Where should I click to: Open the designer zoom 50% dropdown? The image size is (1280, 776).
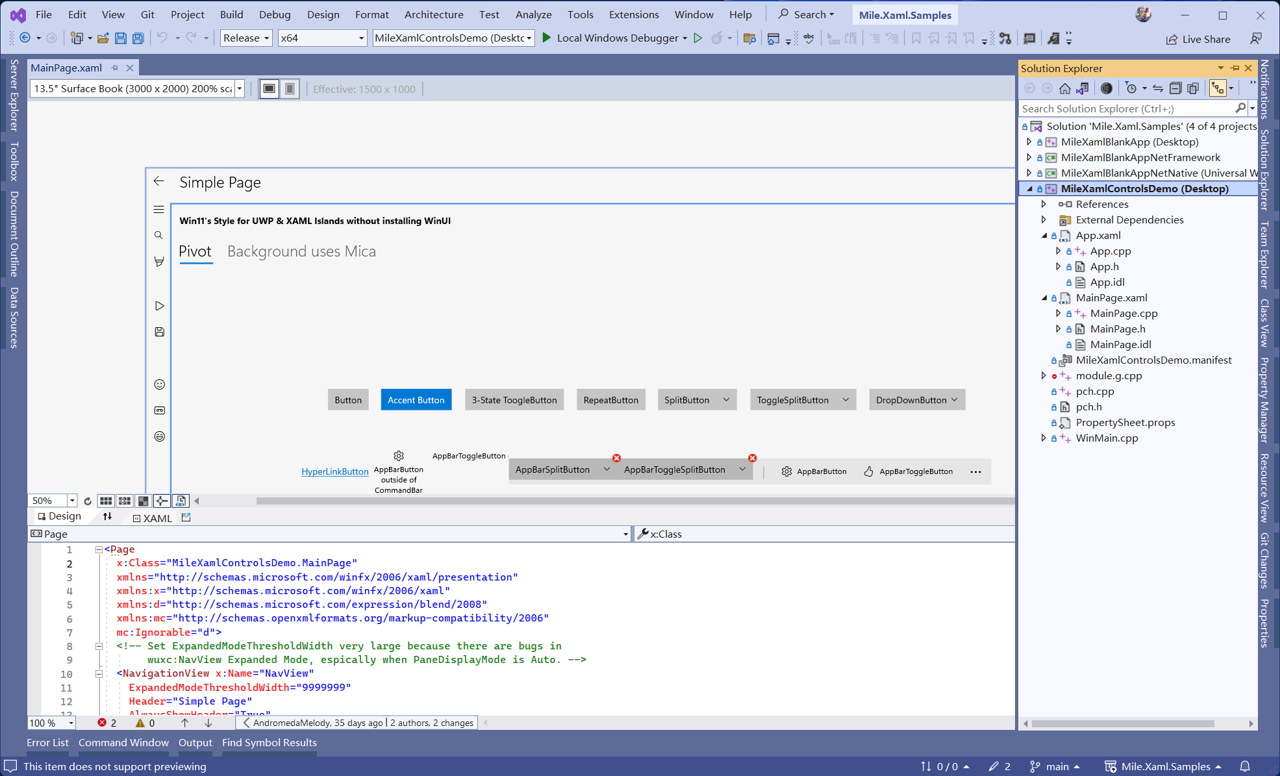(x=72, y=501)
